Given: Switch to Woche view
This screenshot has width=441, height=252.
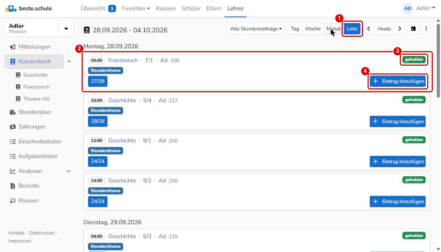Looking at the screenshot, I should (313, 29).
